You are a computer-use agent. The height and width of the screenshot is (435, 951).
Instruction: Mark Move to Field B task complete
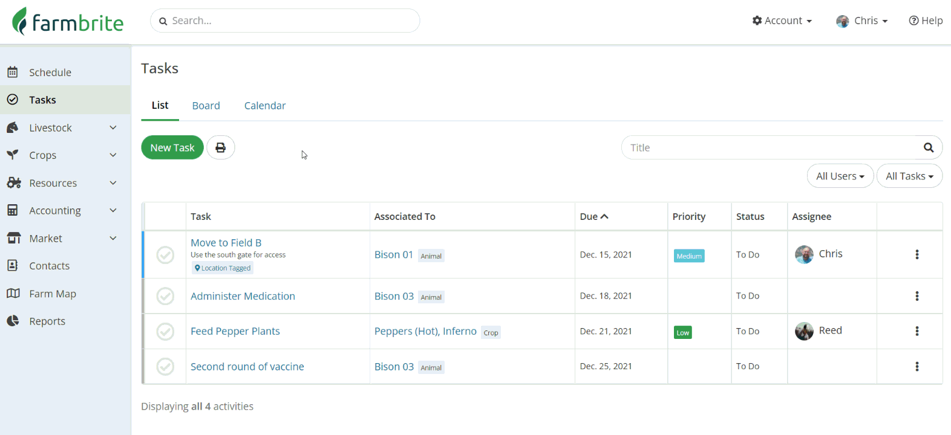point(165,255)
